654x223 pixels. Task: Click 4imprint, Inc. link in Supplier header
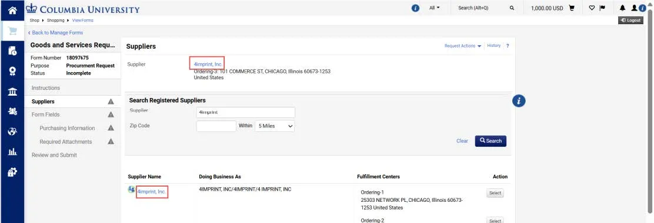pos(208,64)
